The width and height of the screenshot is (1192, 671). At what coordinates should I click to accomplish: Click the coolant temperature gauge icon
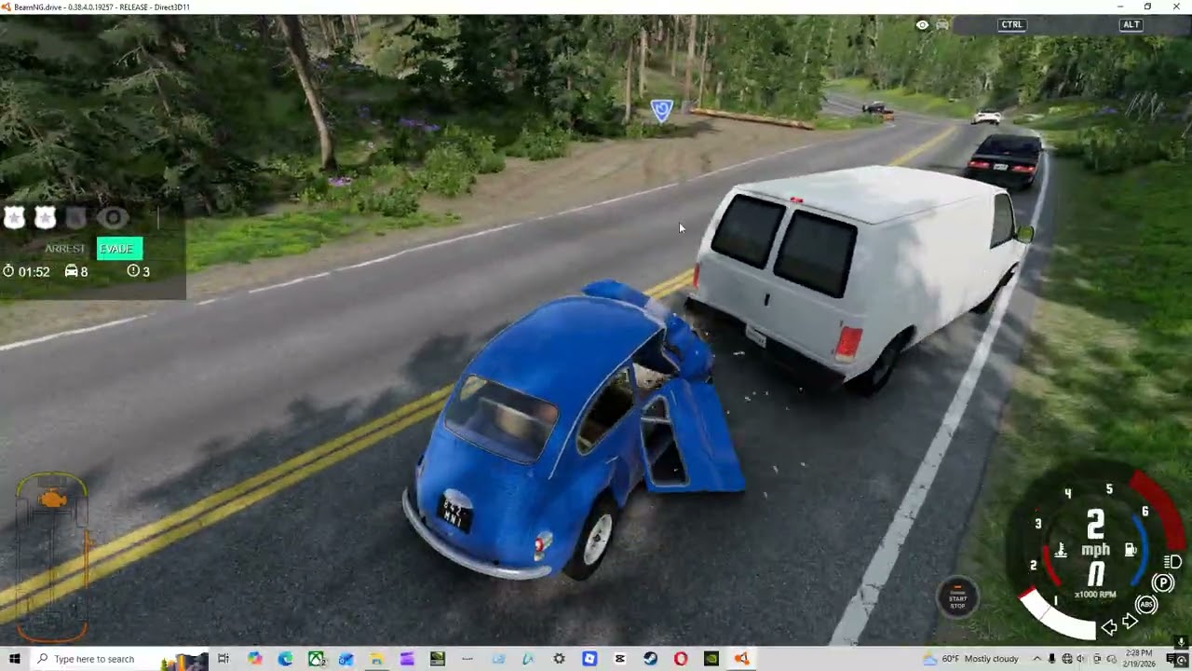point(1061,550)
